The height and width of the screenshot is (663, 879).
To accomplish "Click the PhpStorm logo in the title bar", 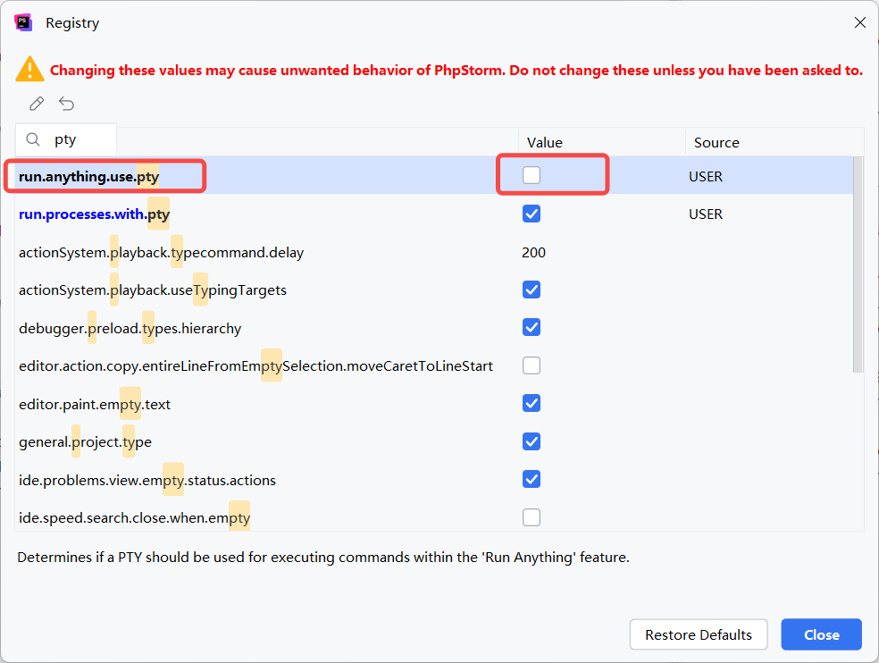I will pyautogui.click(x=23, y=23).
